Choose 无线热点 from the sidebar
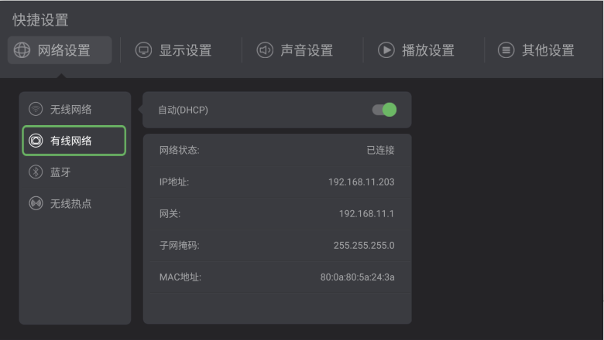 tap(71, 204)
